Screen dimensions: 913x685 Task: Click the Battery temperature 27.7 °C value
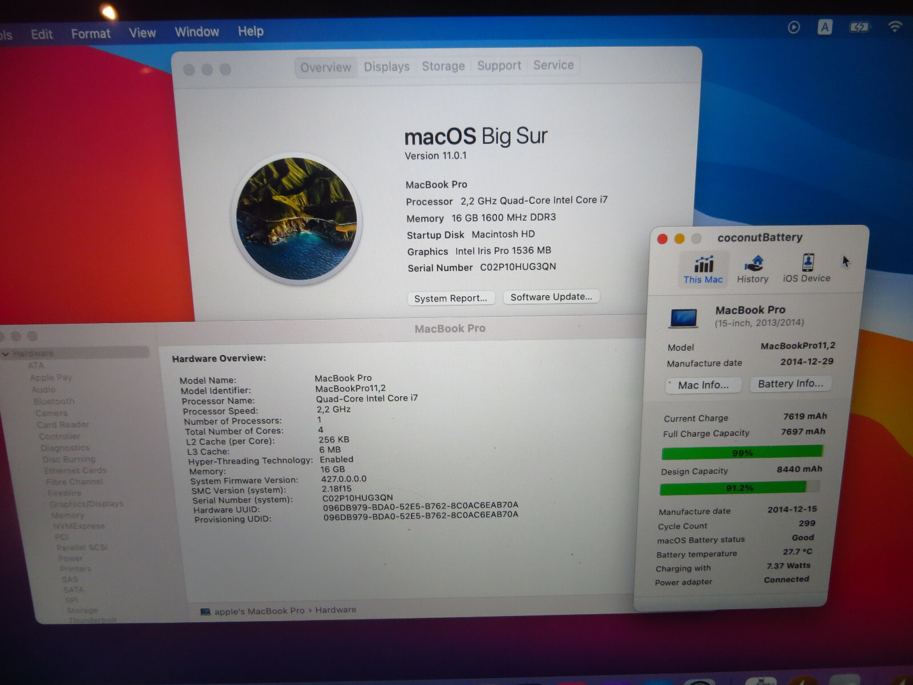click(797, 551)
